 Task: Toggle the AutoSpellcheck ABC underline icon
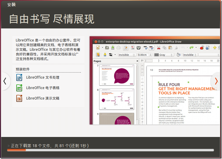152,48
